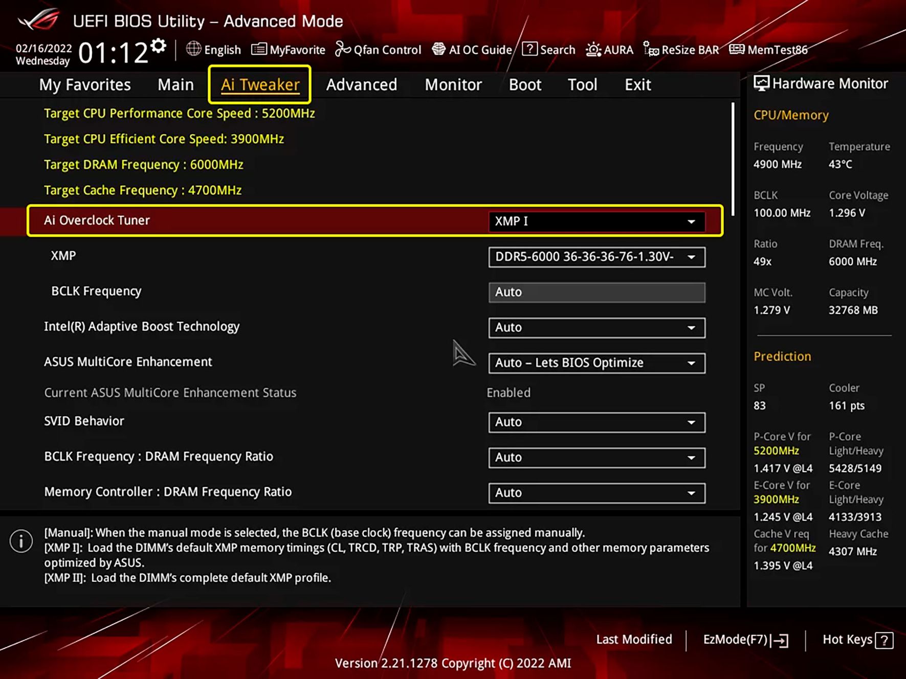This screenshot has height=679, width=906.
Task: Go to the Boot tab
Action: pos(525,84)
